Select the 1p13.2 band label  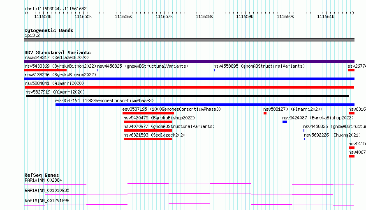coord(32,35)
